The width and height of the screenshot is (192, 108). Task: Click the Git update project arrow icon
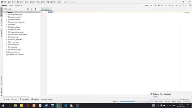click(173, 5)
